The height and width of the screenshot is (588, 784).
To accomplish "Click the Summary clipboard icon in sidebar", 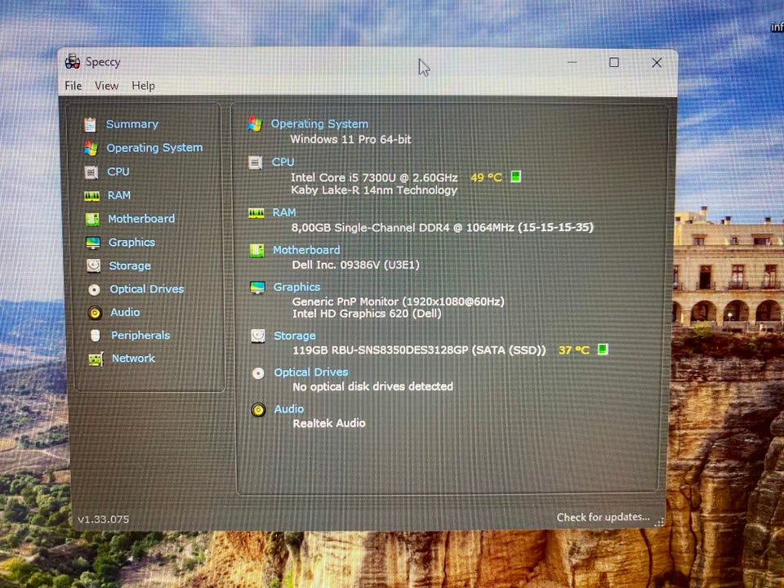I will [90, 124].
